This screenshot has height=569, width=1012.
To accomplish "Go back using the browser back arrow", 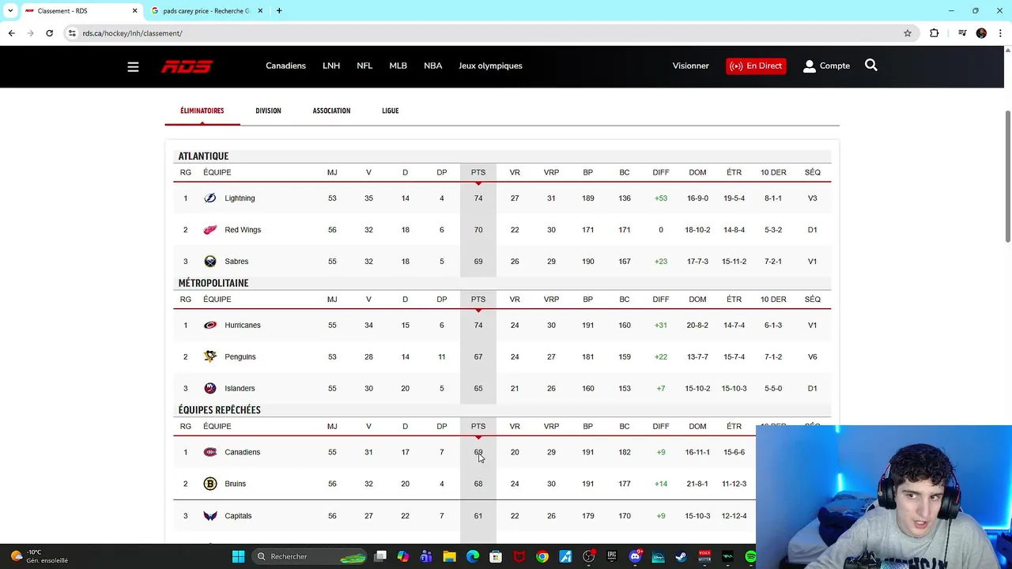I will 11,33.
